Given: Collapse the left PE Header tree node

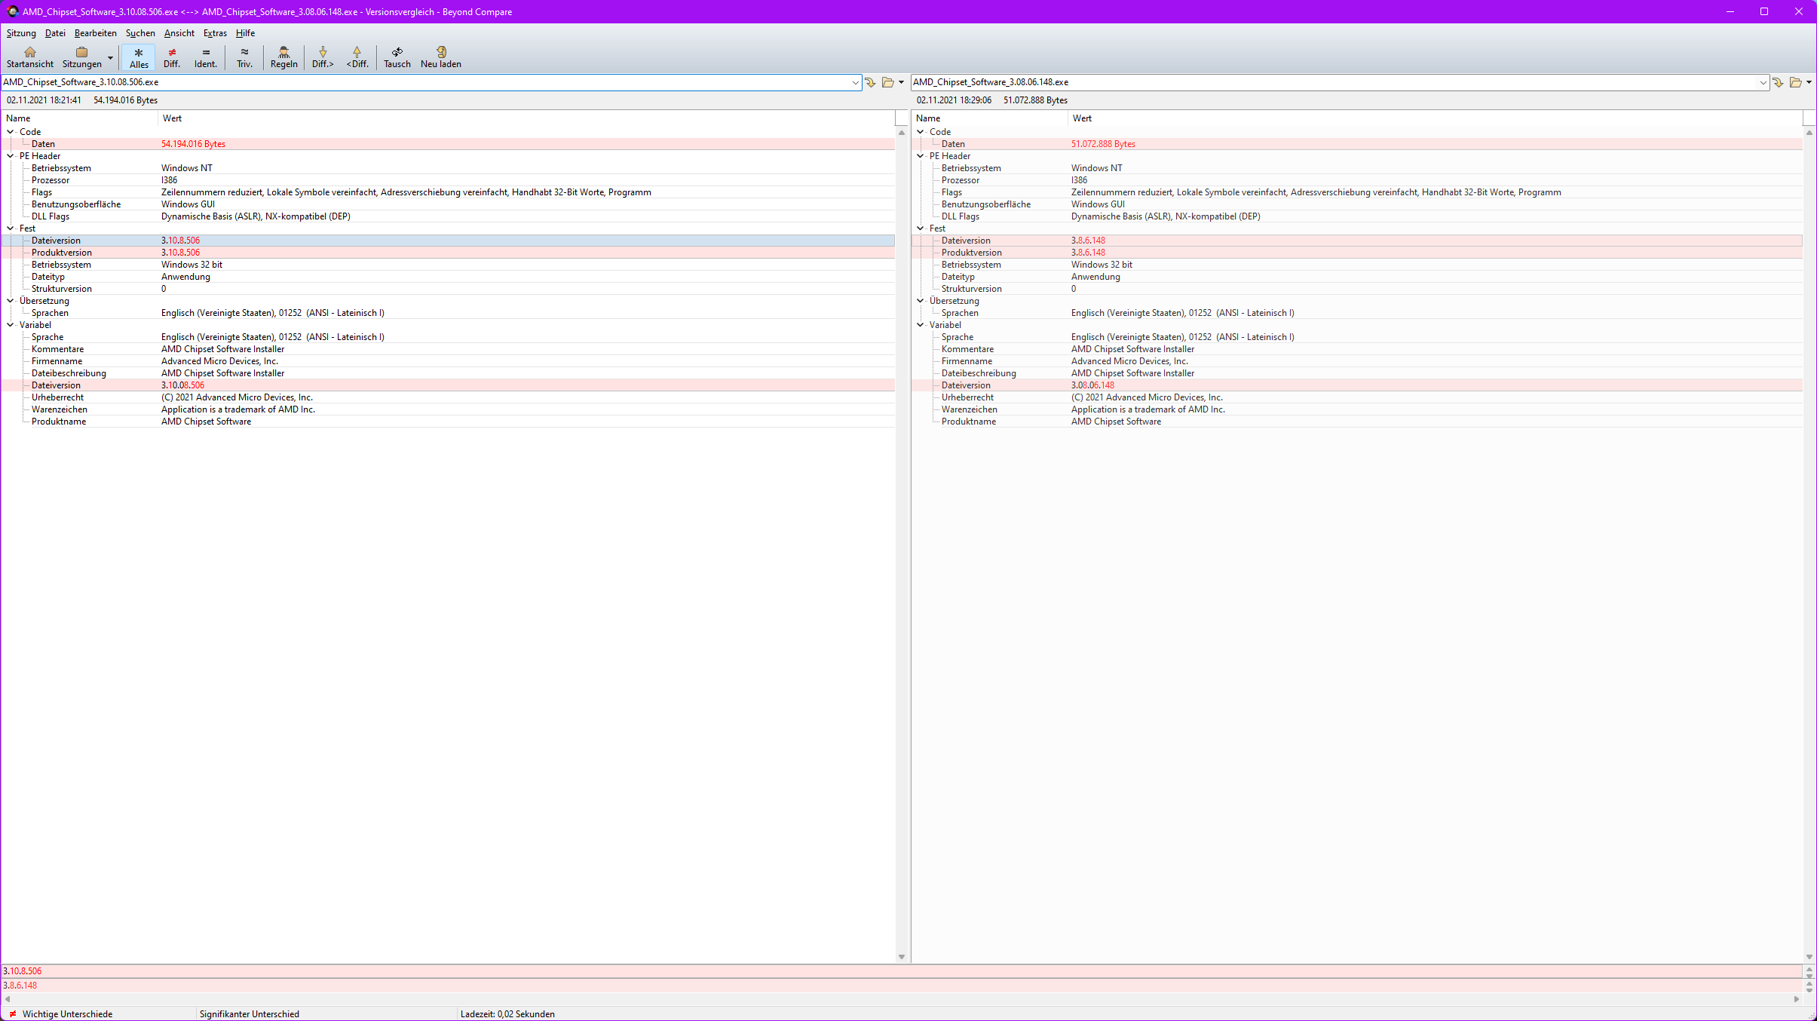Looking at the screenshot, I should coord(11,156).
